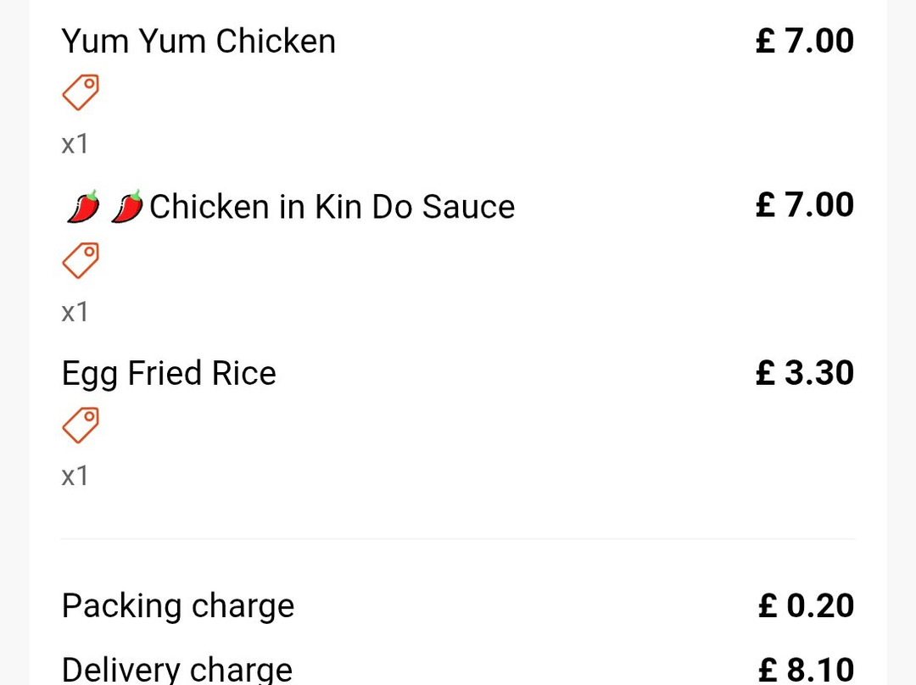Tap the Delivery charge label
Viewport: 916px width, 685px height.
(x=176, y=669)
